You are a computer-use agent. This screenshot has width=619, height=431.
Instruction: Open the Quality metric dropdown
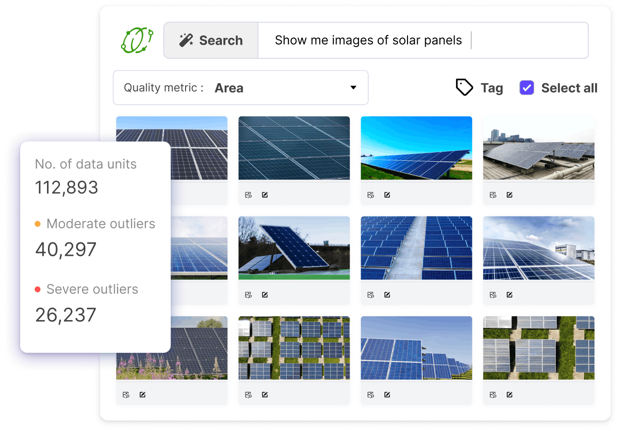tap(240, 88)
